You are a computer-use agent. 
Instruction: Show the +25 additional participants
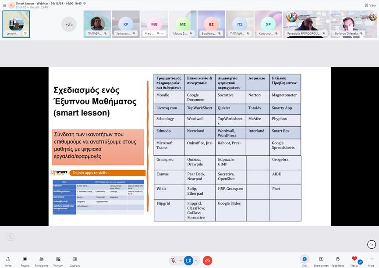(69, 25)
